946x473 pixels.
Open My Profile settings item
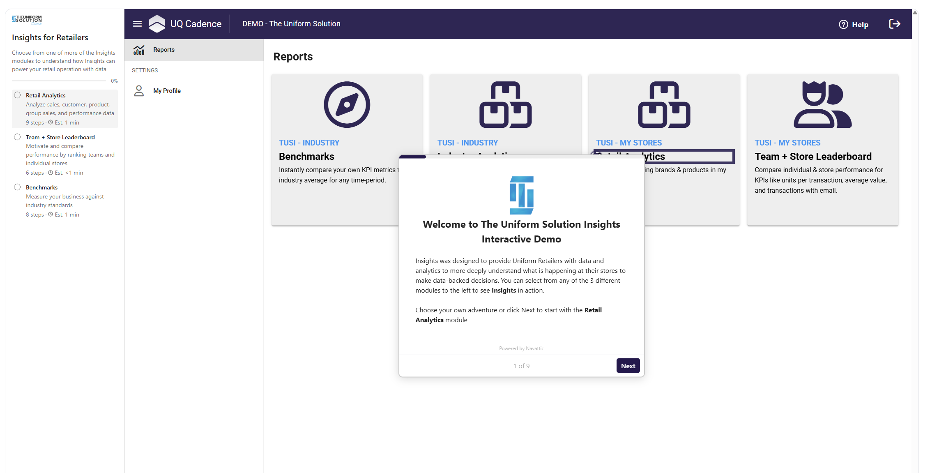pyautogui.click(x=167, y=91)
